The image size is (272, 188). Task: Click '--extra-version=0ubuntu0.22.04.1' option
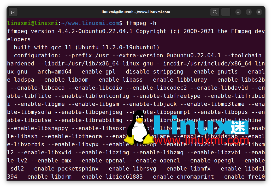(167, 56)
